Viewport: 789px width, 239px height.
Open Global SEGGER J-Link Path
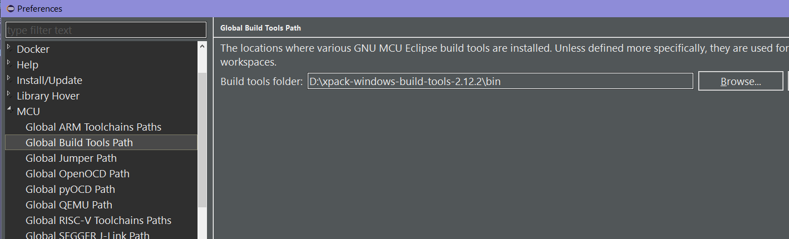[87, 235]
